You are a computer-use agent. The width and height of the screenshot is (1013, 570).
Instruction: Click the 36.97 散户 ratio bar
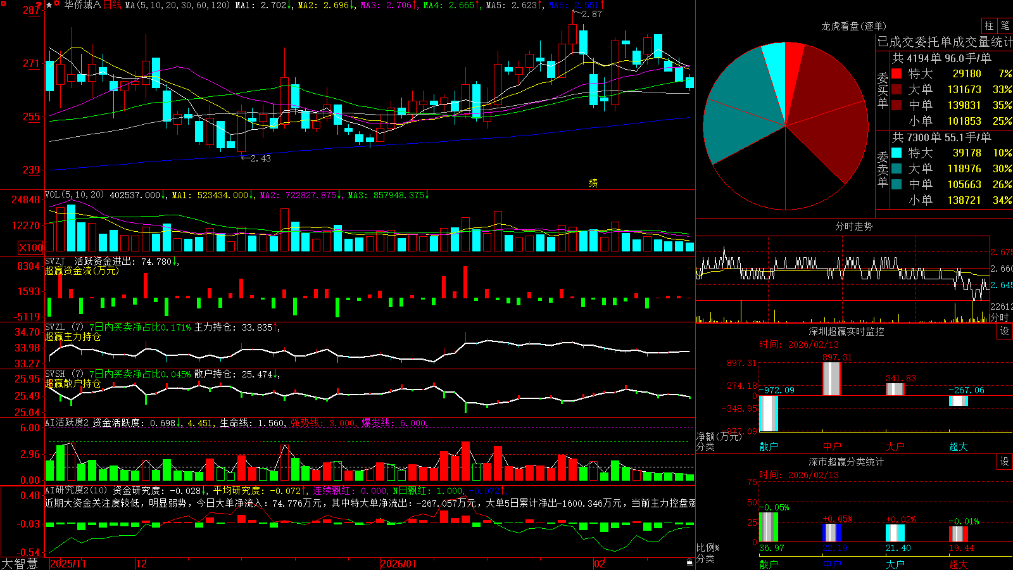click(769, 527)
